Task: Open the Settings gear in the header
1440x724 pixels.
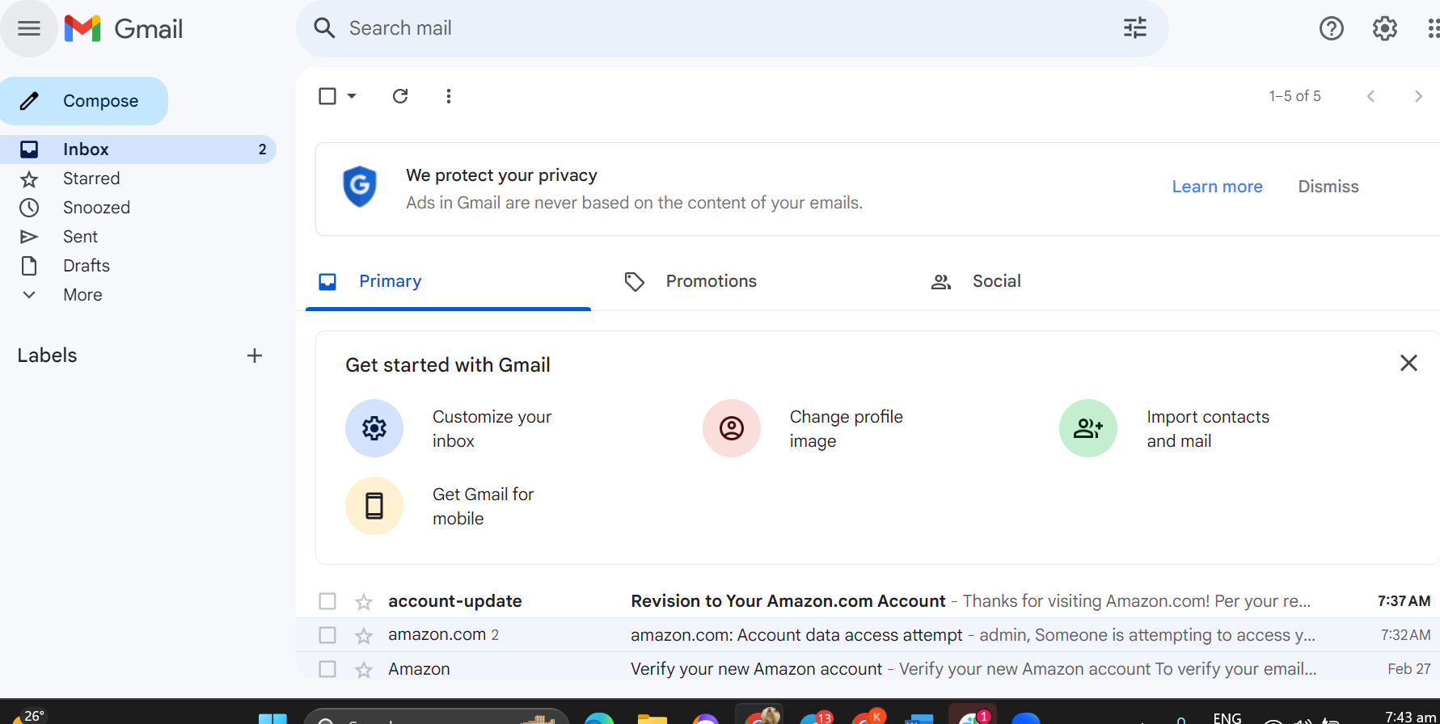Action: pos(1385,28)
